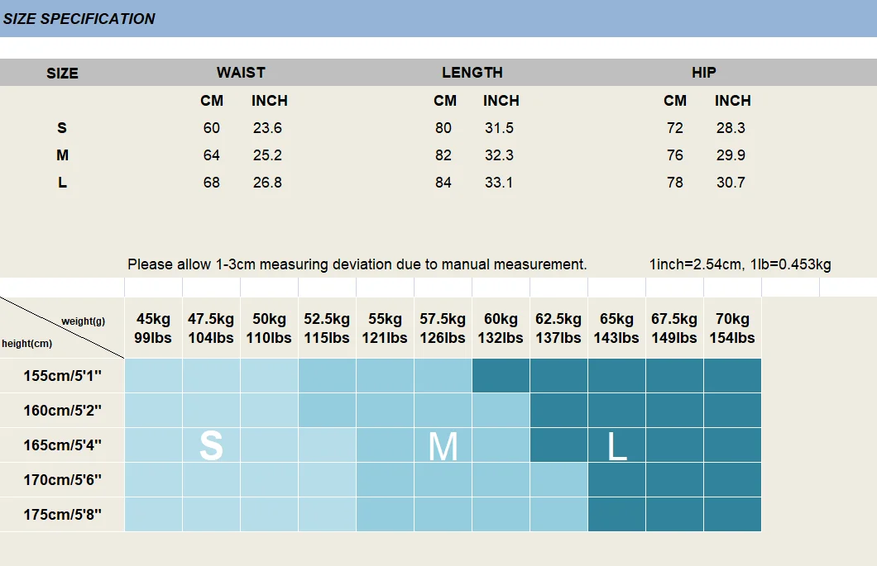Select the HIP column header

703,73
